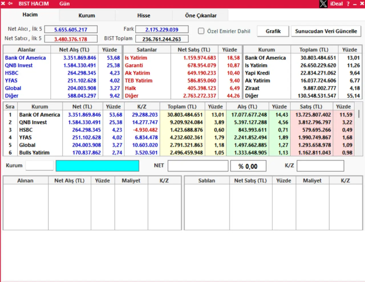
Task: Select Bulls Yatirim row in ranking table
Action: coord(179,153)
